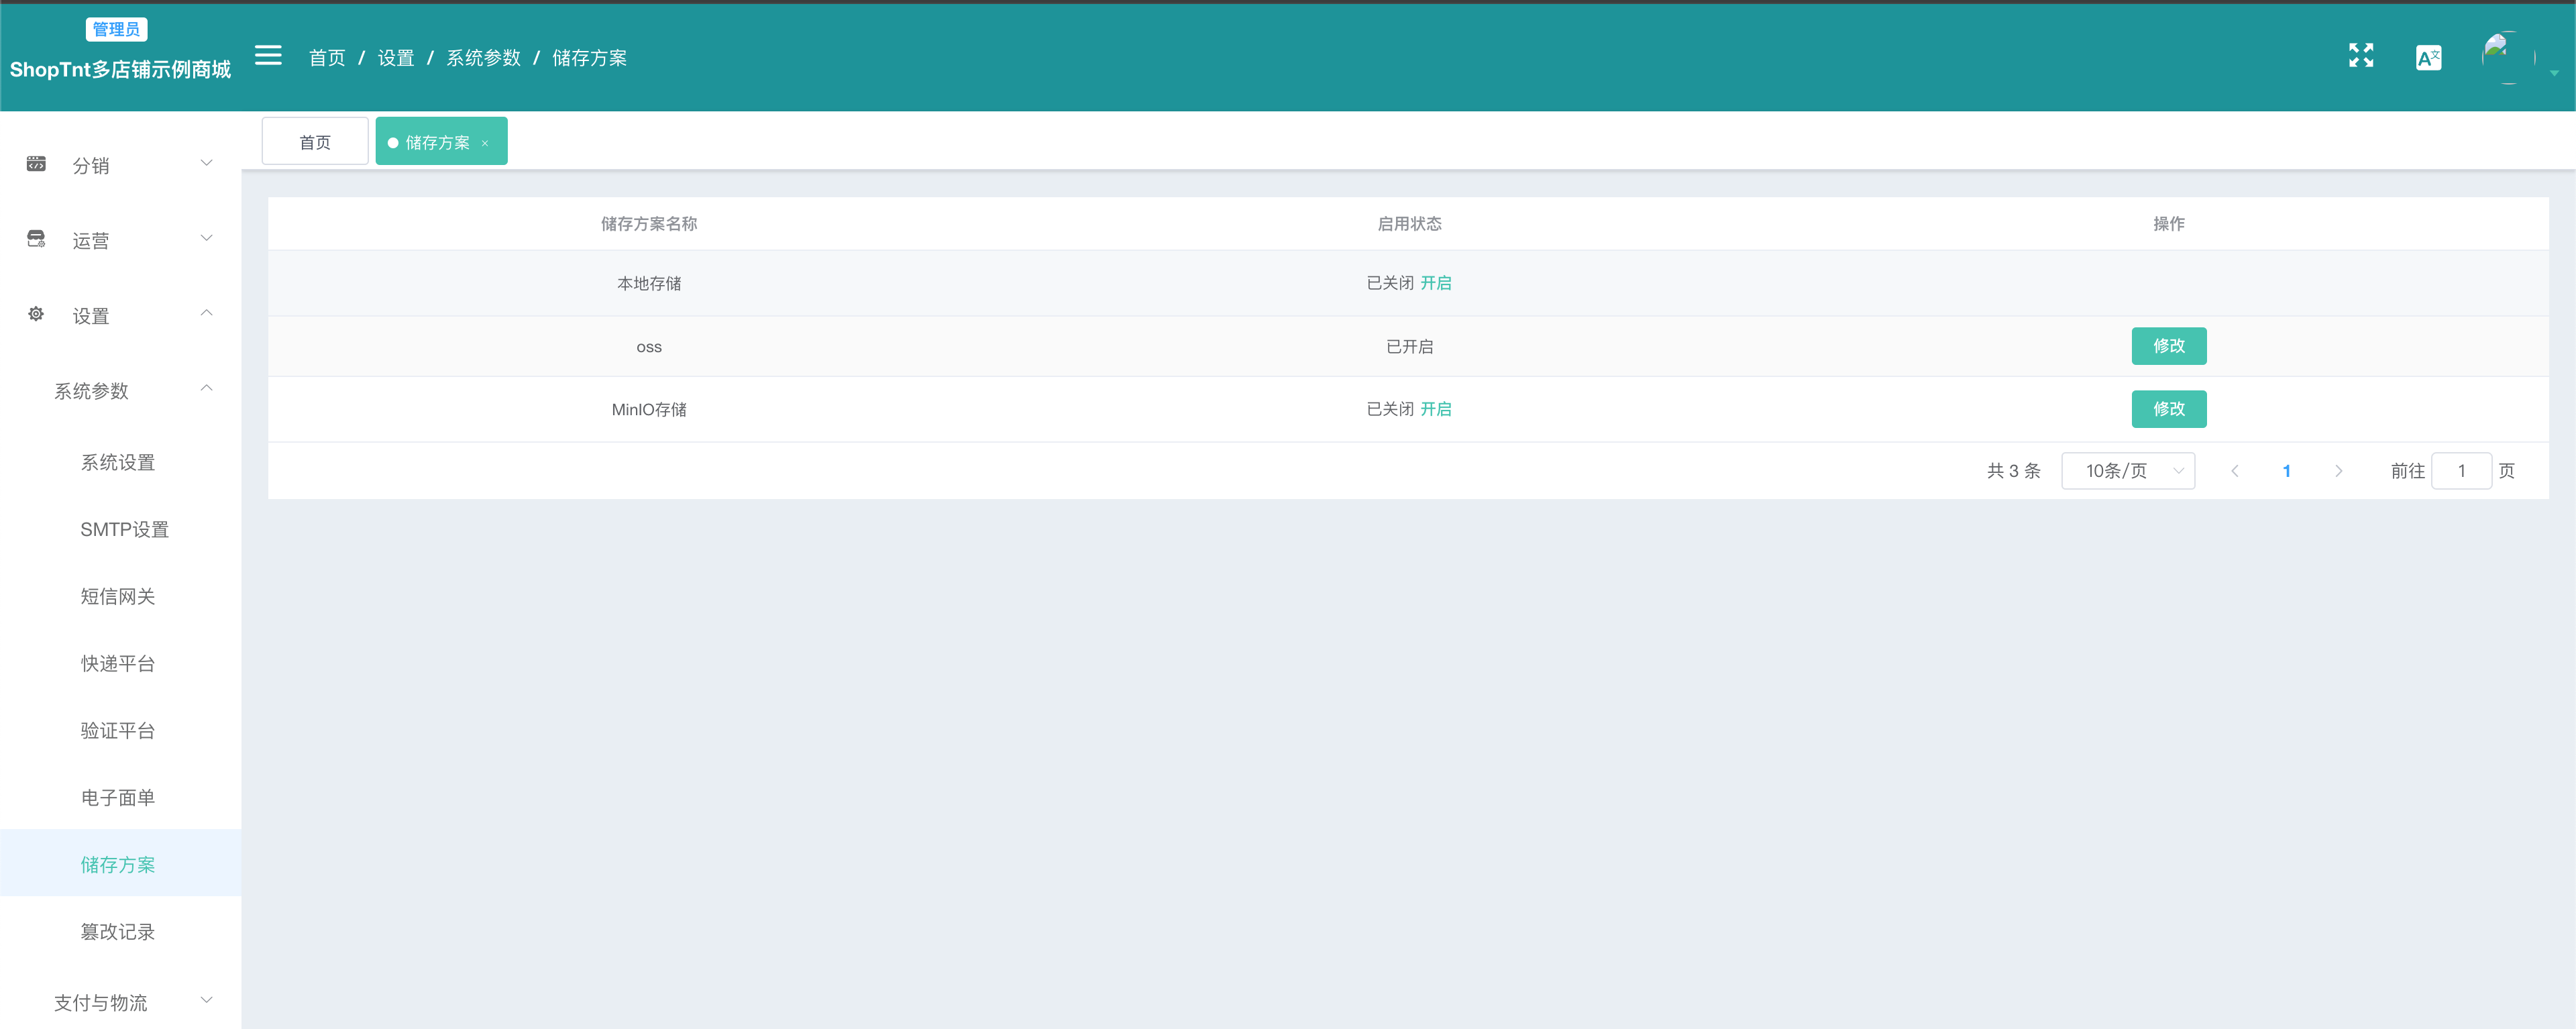This screenshot has width=2576, height=1029.
Task: Click the ShopTnt多店铺示例商城 logo title
Action: click(120, 69)
